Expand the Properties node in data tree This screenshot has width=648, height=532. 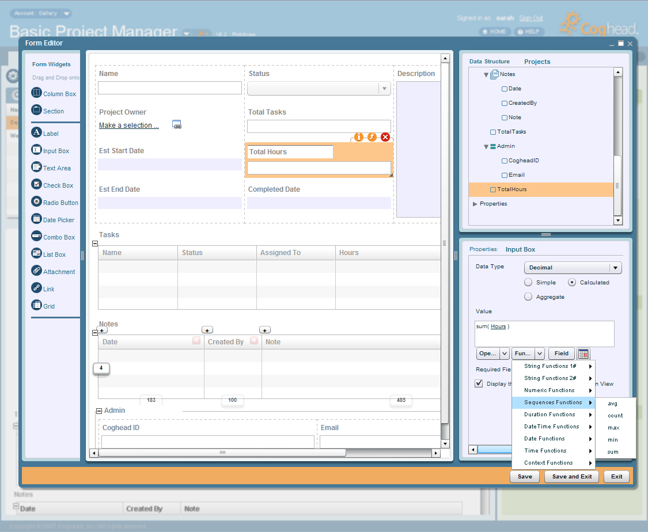pos(475,204)
